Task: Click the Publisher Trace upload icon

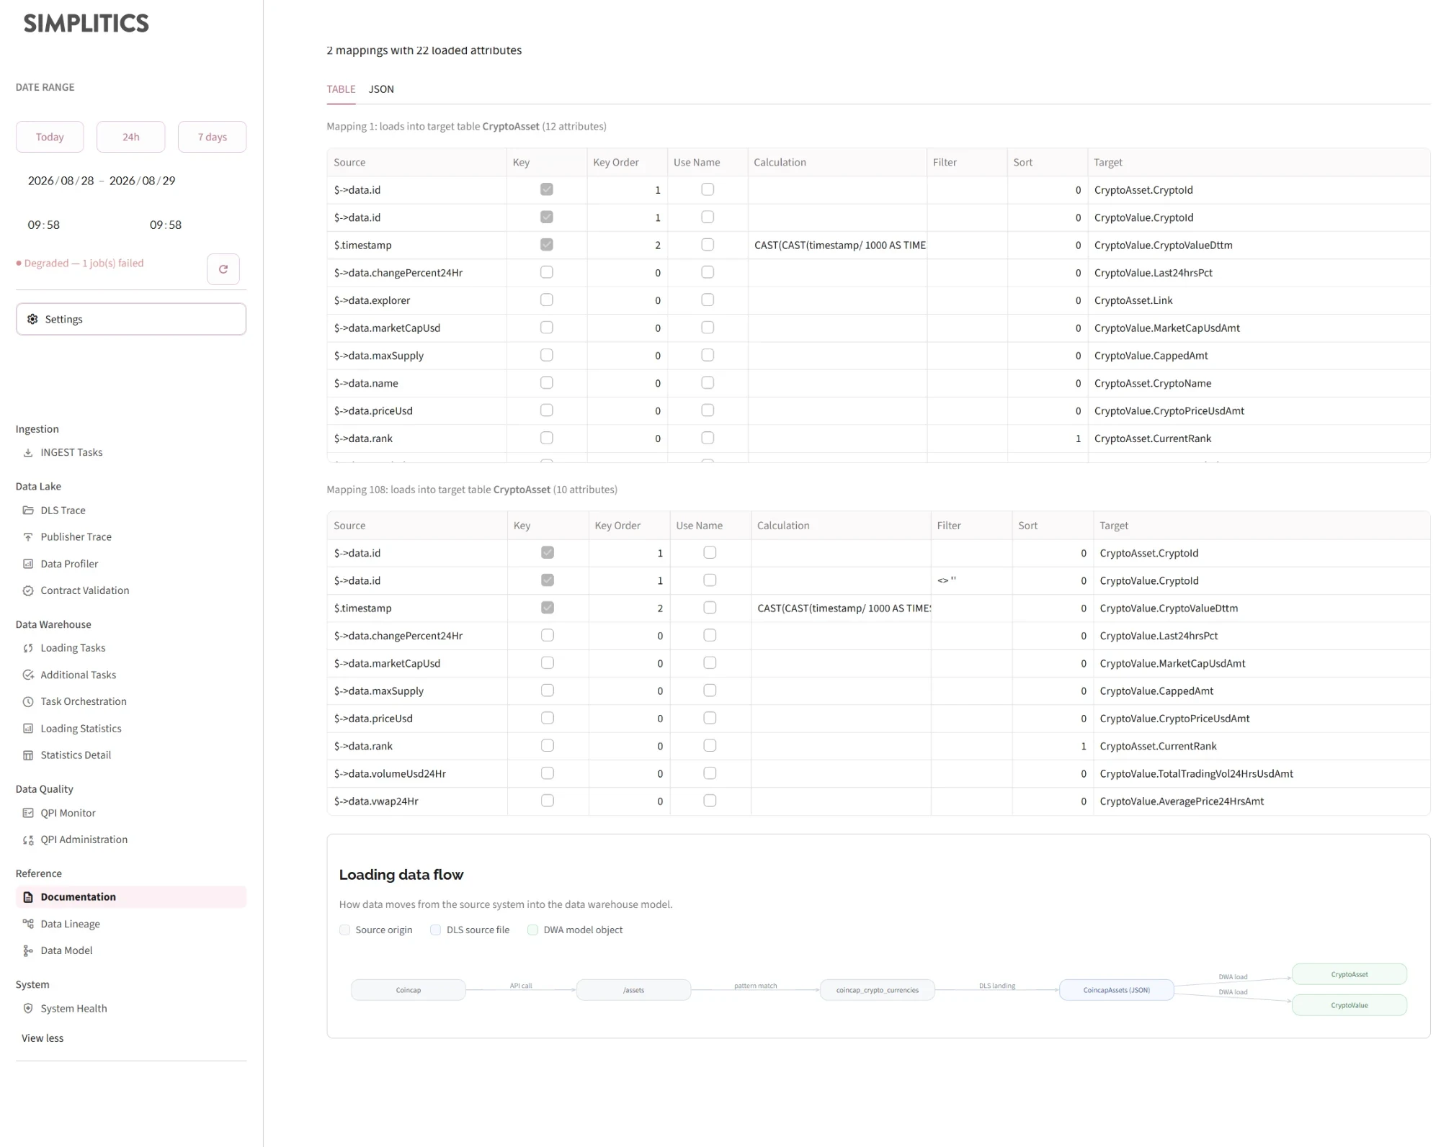Action: (28, 536)
